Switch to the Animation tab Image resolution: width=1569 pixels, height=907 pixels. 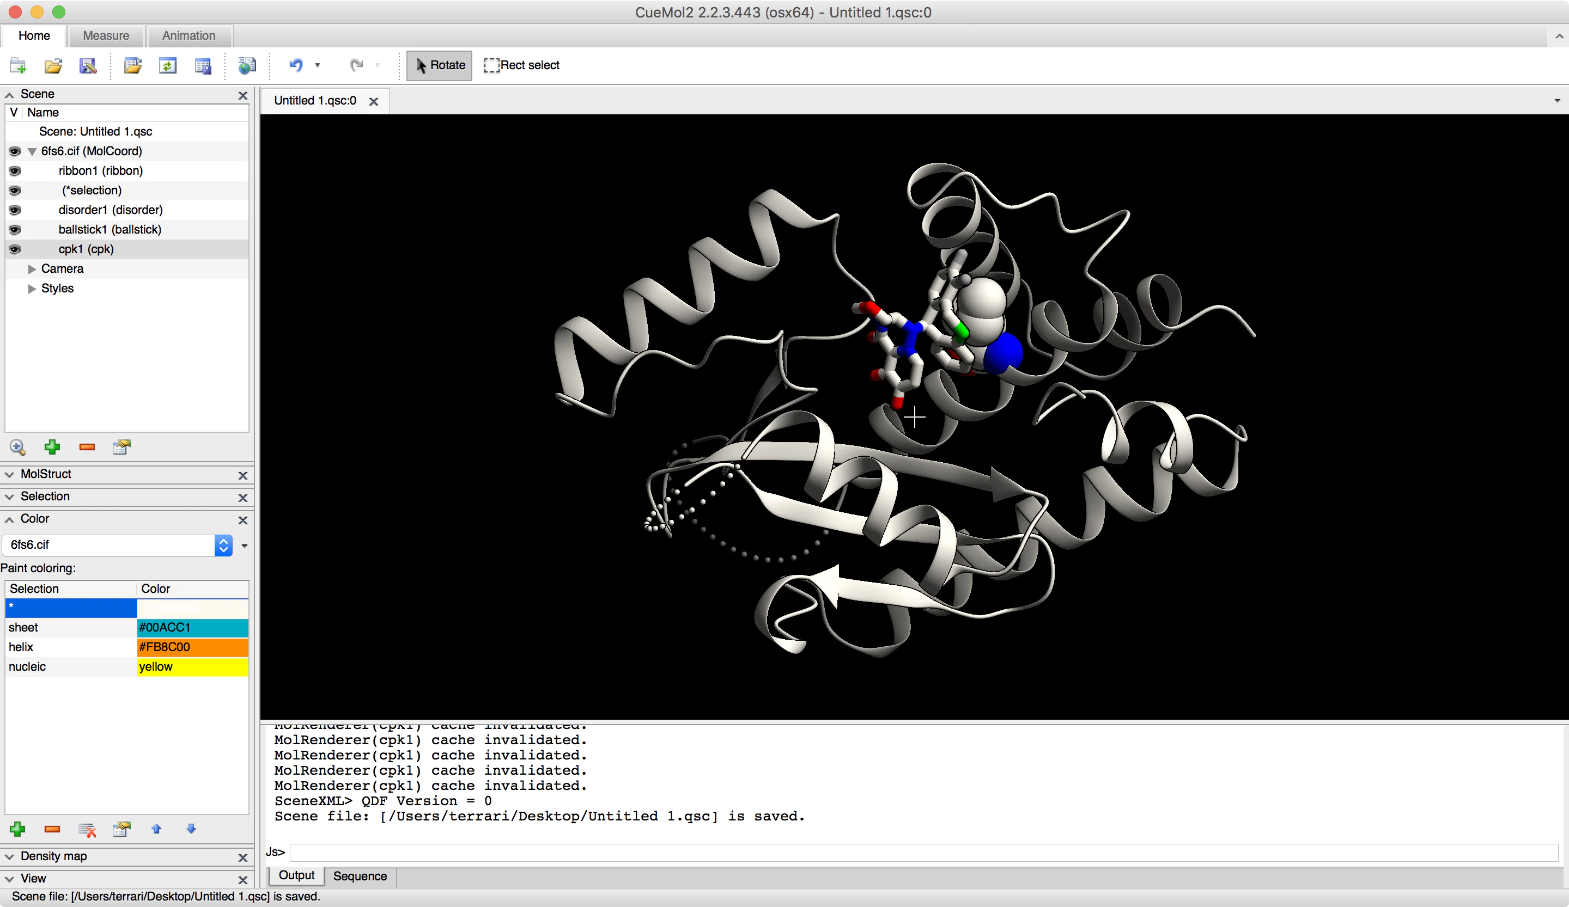[x=188, y=35]
